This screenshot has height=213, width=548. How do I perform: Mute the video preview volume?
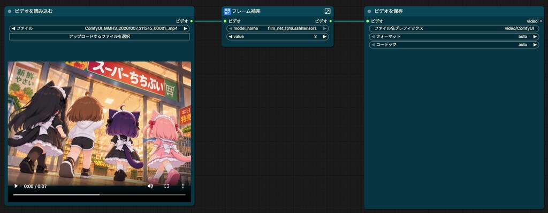150,186
